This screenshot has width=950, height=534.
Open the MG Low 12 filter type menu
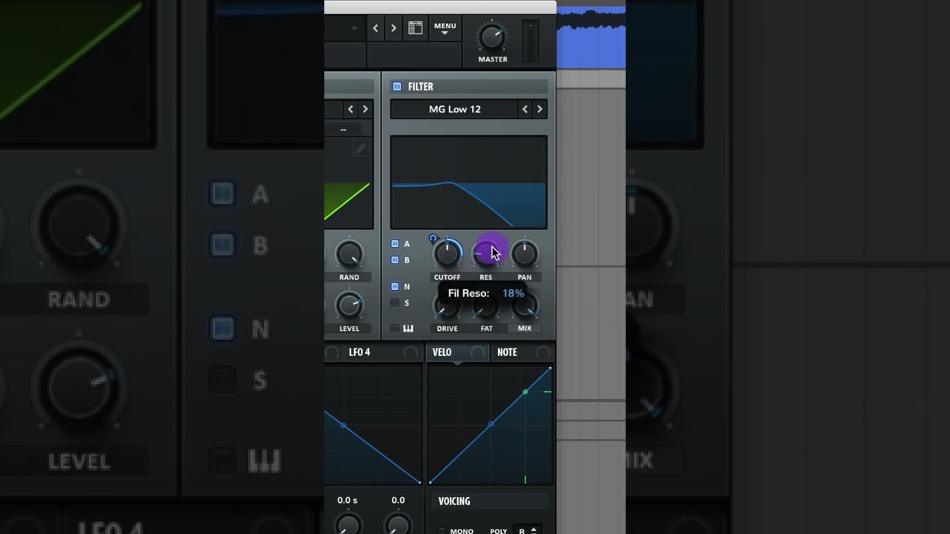tap(454, 109)
